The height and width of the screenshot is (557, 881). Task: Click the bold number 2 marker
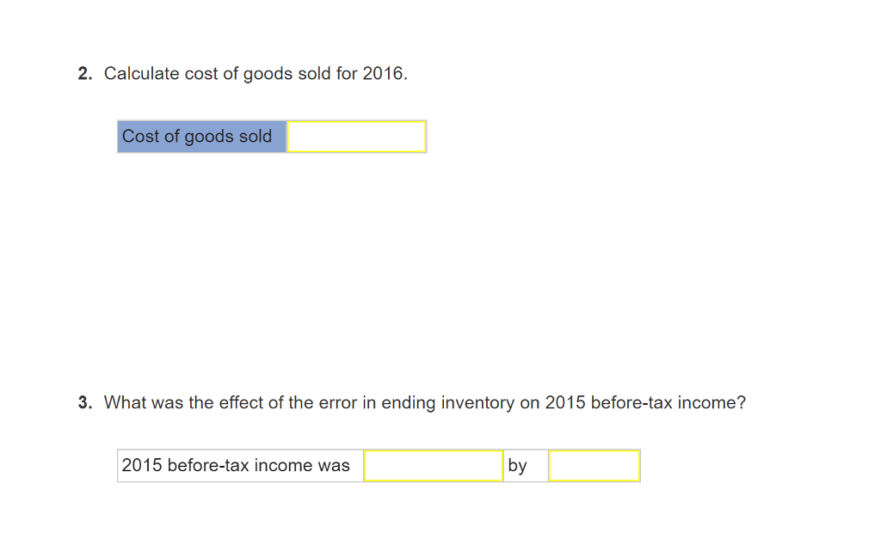(x=84, y=73)
